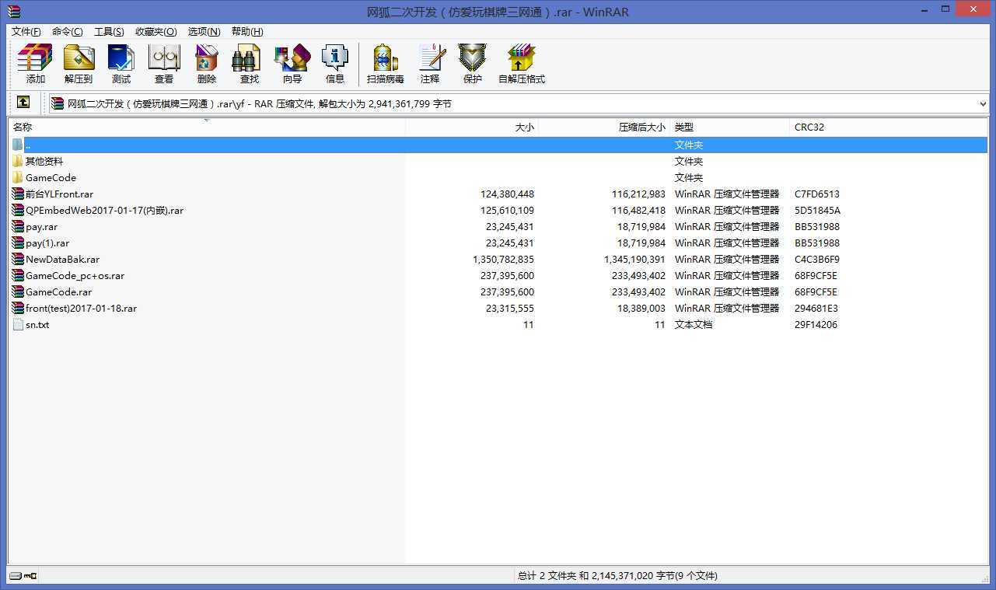
Task: Click the 添加 (Add) toolbar icon
Action: (x=35, y=64)
